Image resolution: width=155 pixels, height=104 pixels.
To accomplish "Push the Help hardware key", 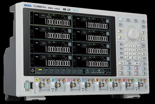I will [x=122, y=63].
